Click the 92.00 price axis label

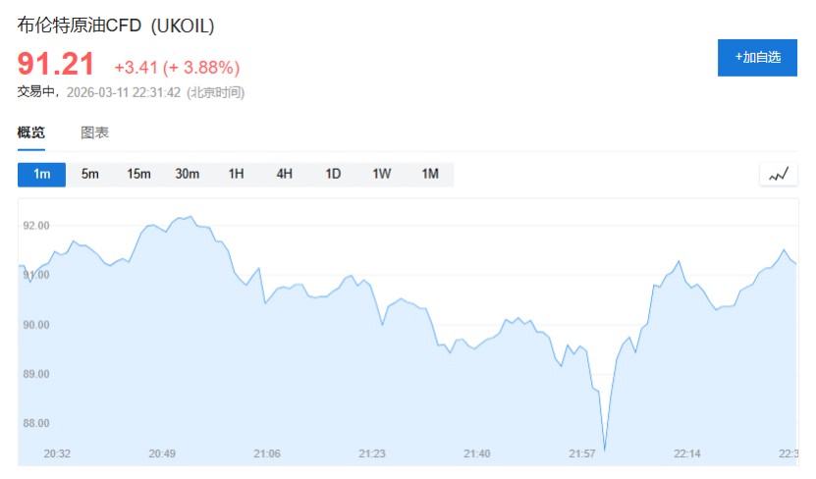(x=35, y=226)
